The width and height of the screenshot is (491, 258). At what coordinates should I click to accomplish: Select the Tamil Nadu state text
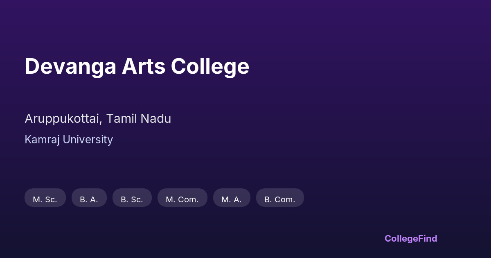click(x=139, y=119)
